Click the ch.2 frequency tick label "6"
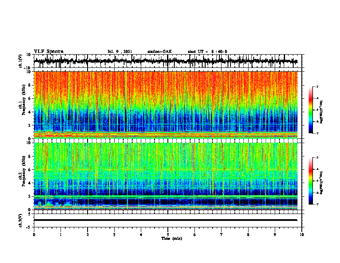Image resolution: width=340 pixels, height=263 pixels. 30,170
